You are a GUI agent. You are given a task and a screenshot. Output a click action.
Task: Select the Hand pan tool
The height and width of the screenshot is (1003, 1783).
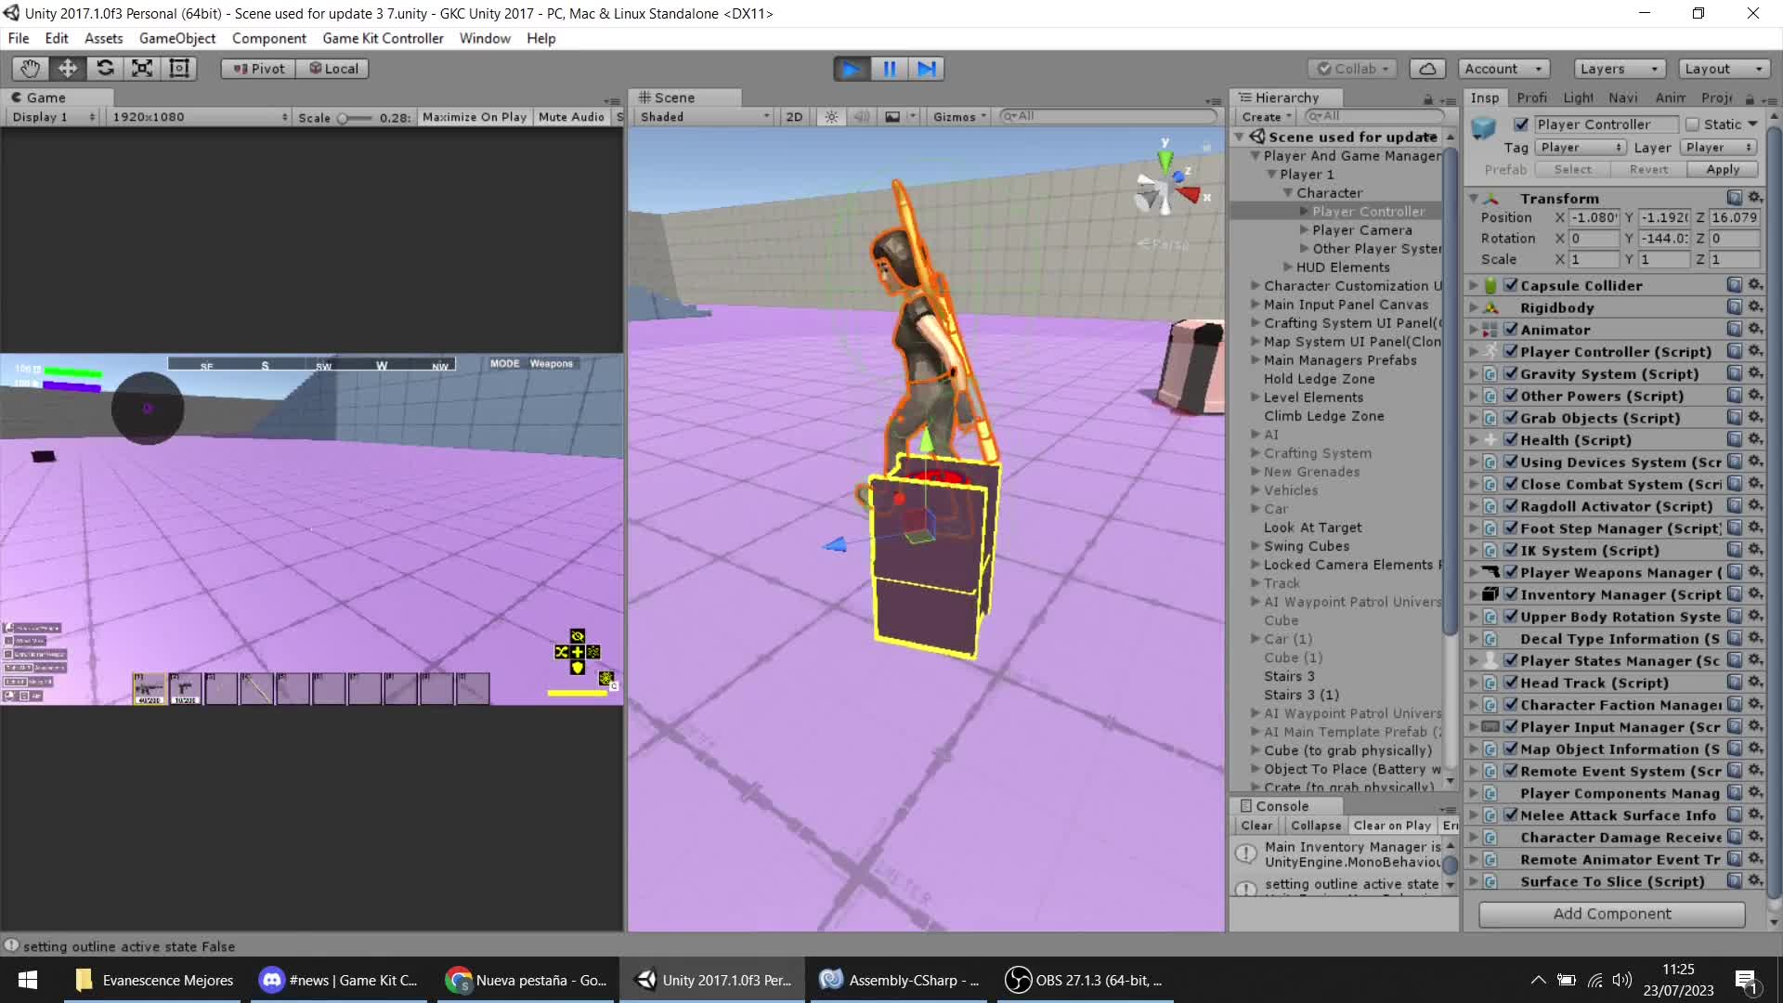coord(29,68)
